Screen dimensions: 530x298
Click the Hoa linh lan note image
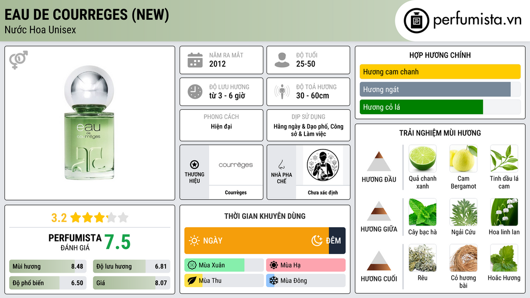click(x=504, y=212)
